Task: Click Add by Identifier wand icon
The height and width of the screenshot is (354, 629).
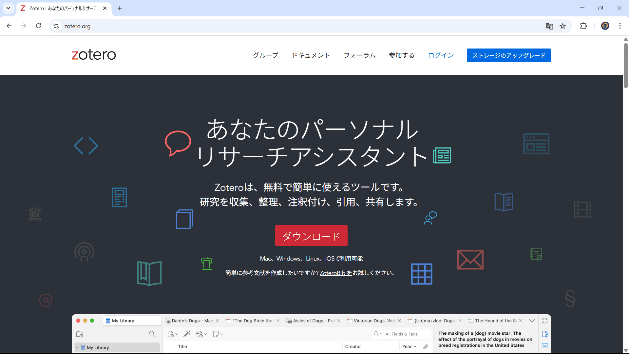Action: click(x=187, y=334)
